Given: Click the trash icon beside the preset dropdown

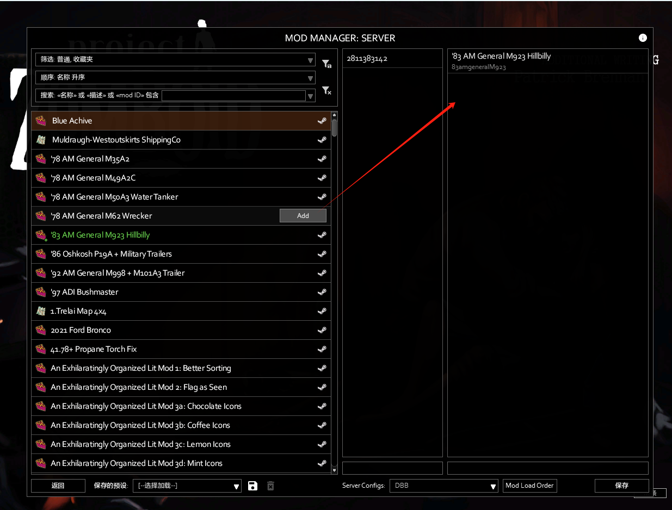Looking at the screenshot, I should click(270, 486).
